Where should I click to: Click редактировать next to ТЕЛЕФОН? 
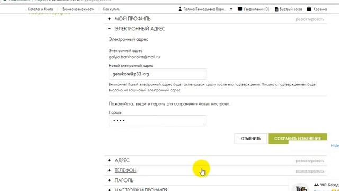[x=310, y=171]
